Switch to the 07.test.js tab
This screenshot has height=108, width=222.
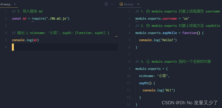pyautogui.click(x=5, y=4)
